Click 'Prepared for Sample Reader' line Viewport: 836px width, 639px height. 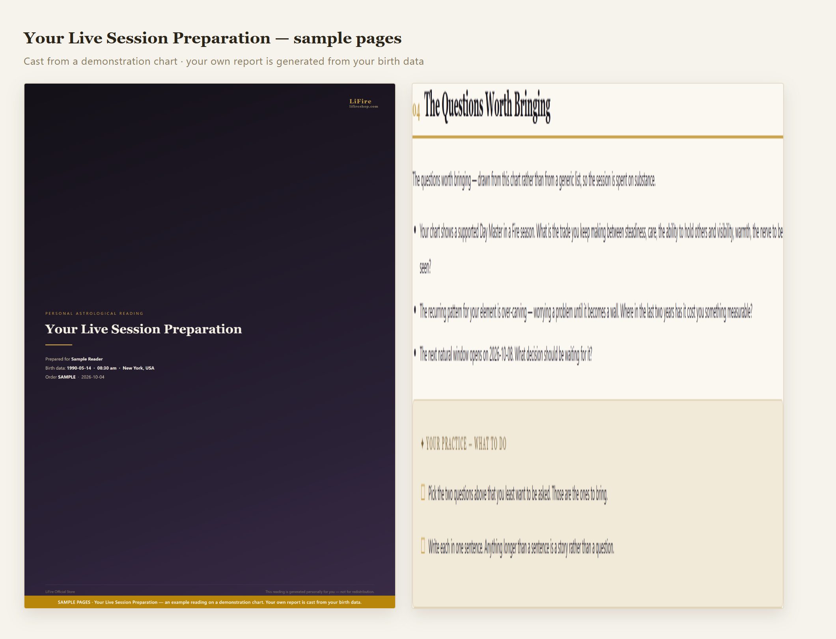click(74, 359)
